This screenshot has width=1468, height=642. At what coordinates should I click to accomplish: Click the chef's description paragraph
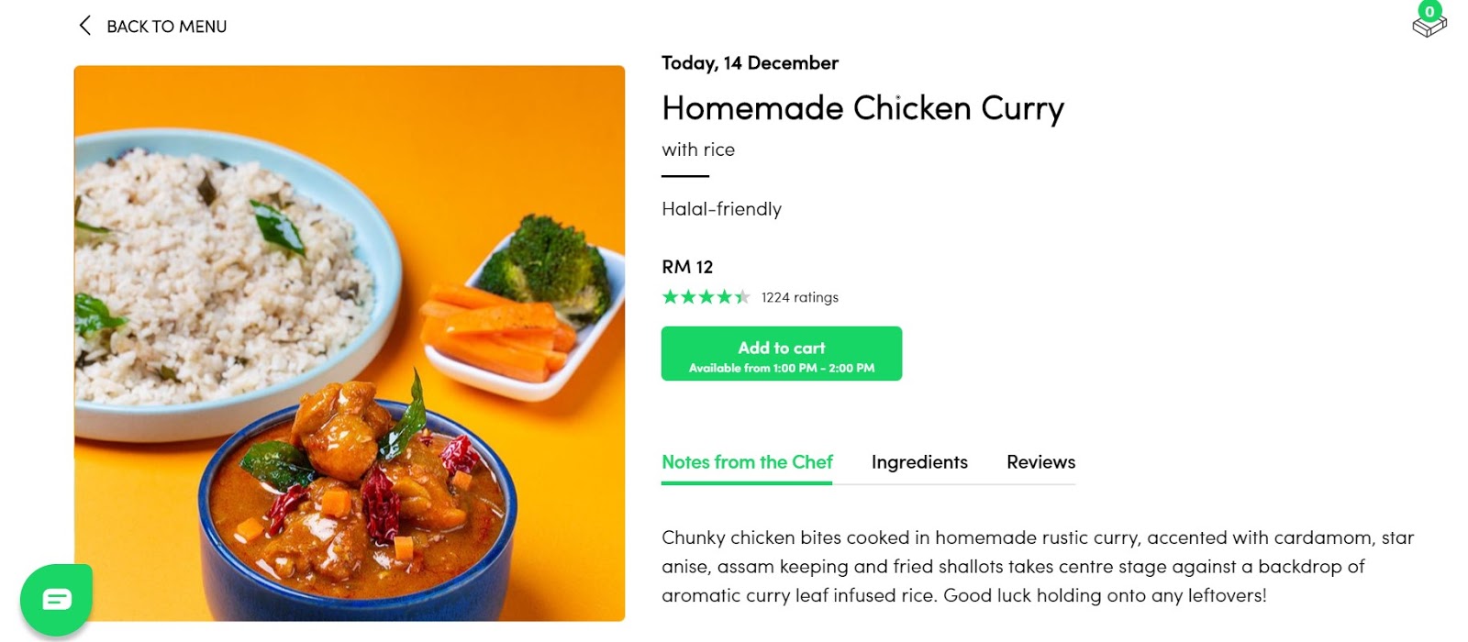click(1037, 566)
